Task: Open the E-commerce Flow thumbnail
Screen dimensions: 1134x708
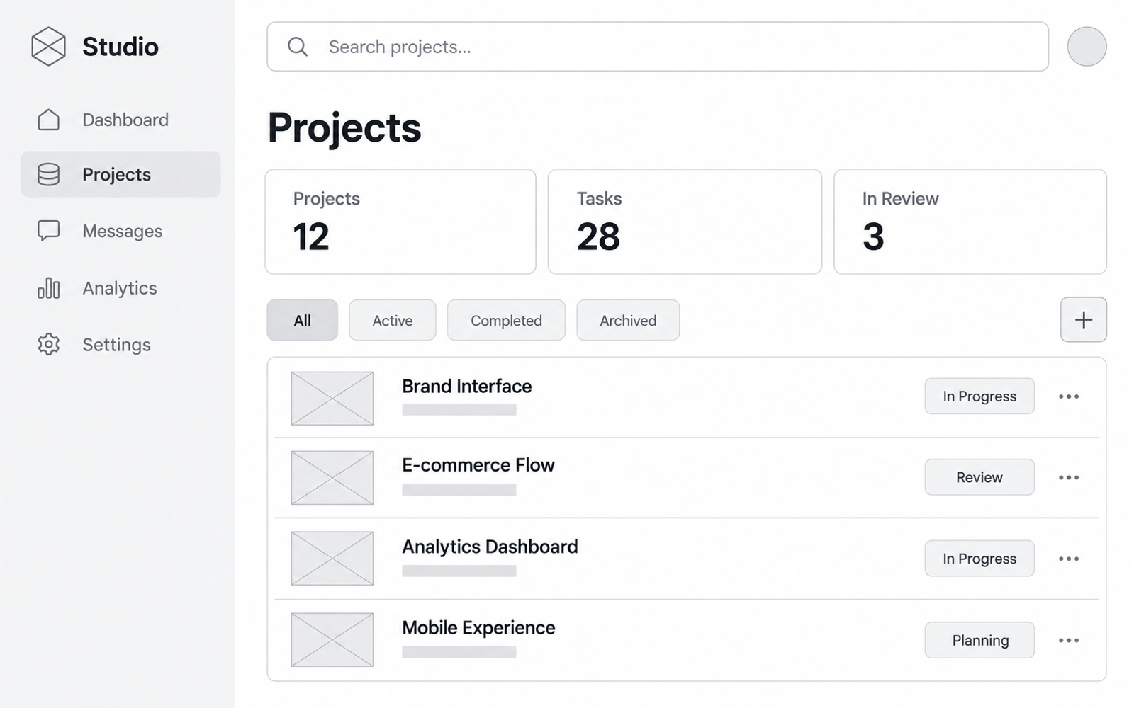Action: 332,478
